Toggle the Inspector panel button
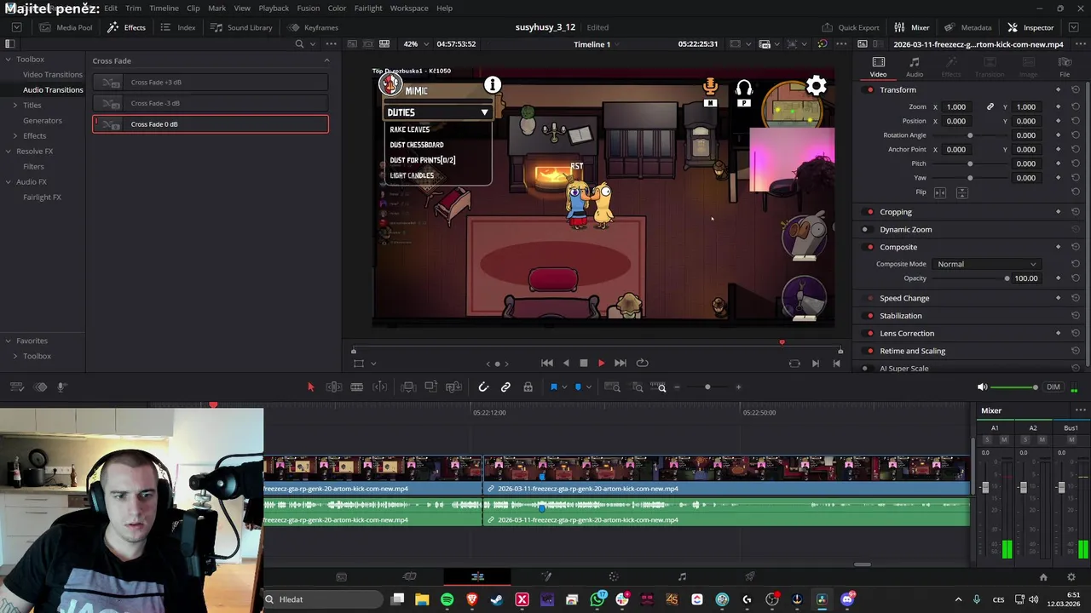This screenshot has height=613, width=1091. tap(1030, 27)
